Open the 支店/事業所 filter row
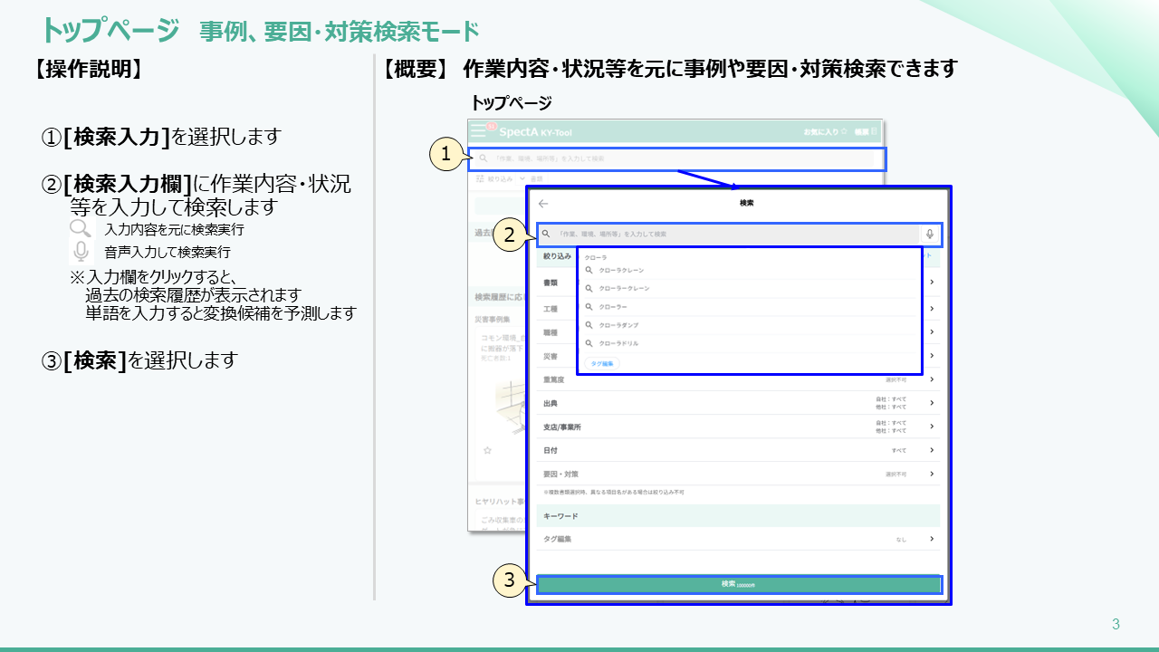The height and width of the screenshot is (652, 1159). 932,427
